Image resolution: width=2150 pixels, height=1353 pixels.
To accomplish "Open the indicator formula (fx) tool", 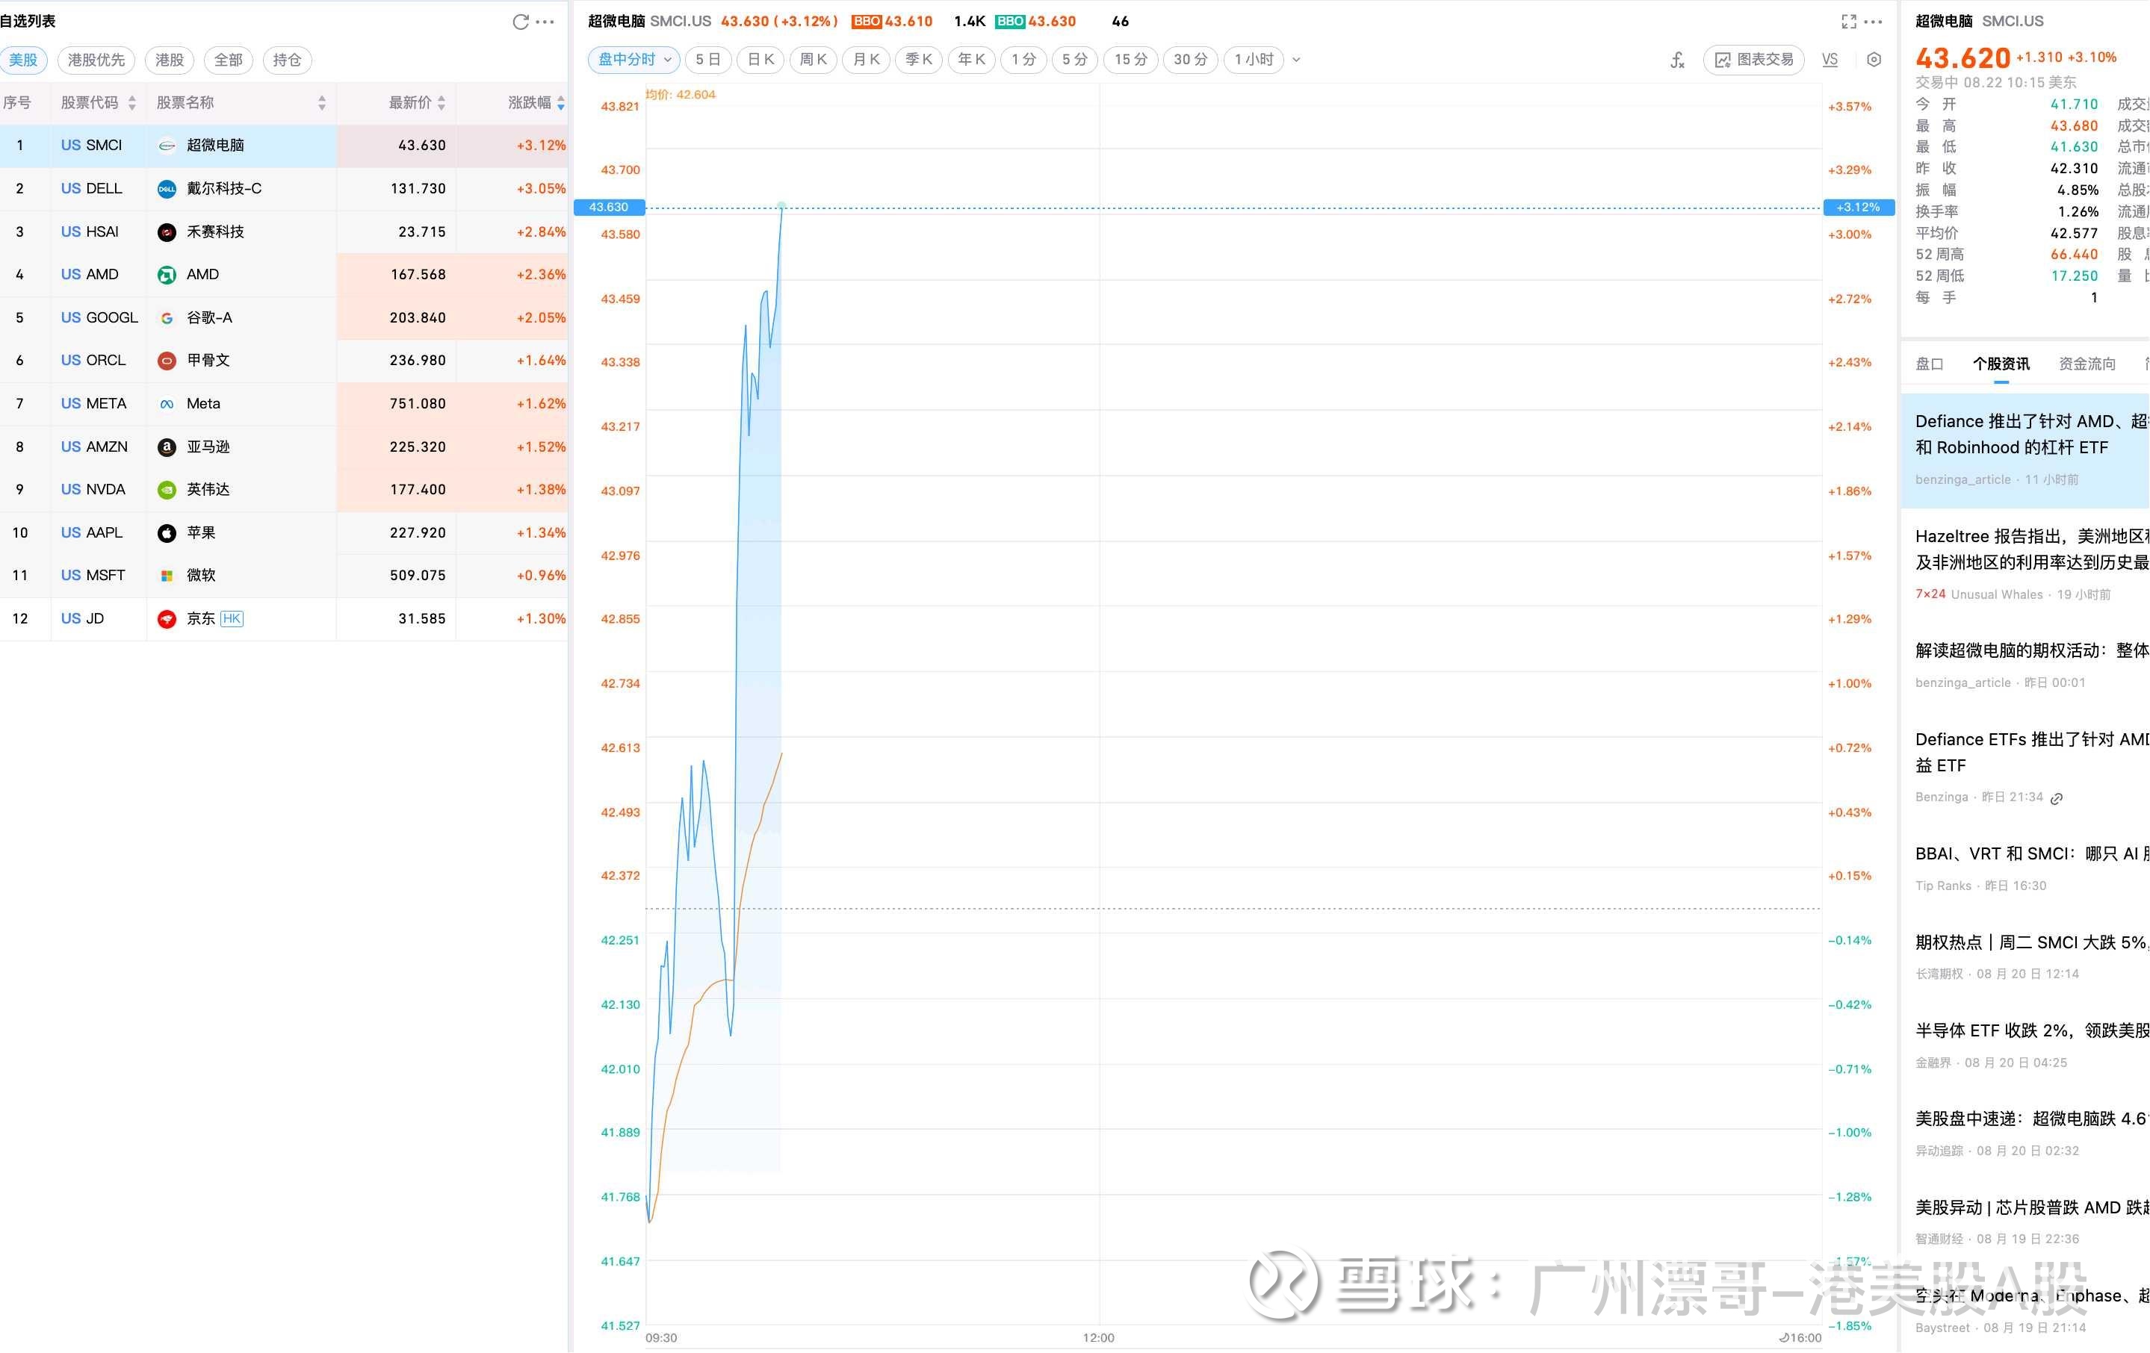I will click(1678, 60).
